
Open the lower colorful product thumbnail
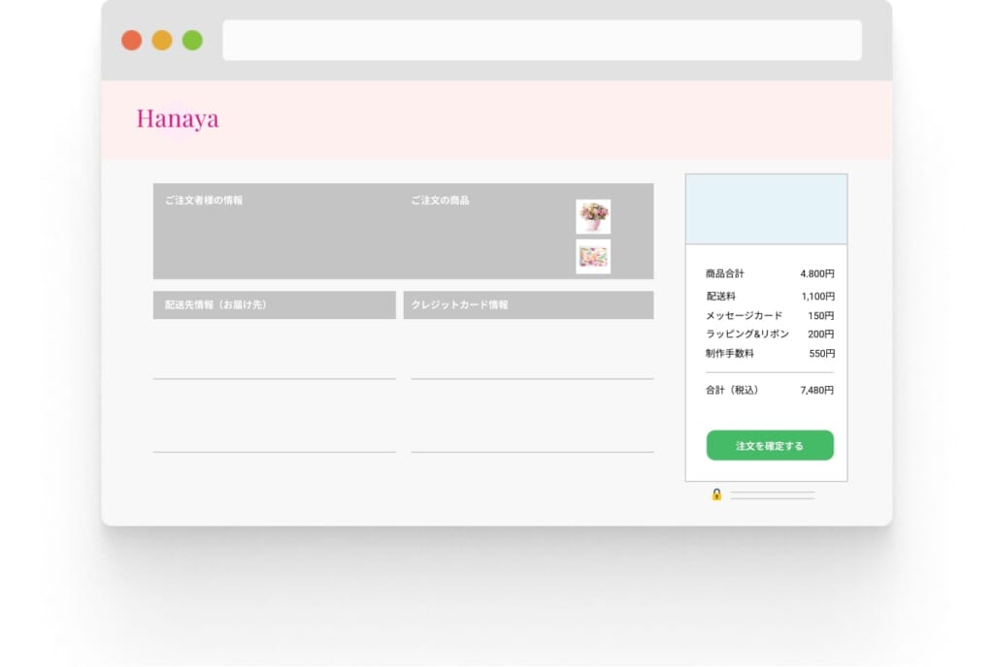point(592,256)
